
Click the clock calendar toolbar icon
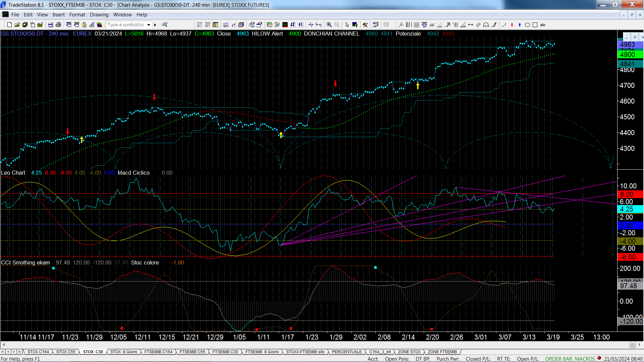coord(270,25)
